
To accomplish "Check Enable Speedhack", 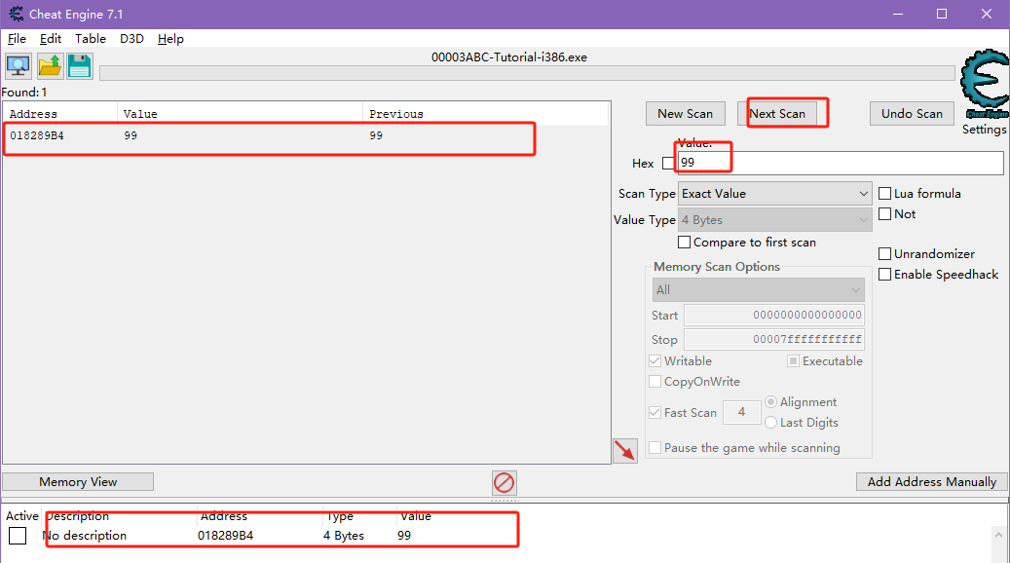I will [885, 275].
